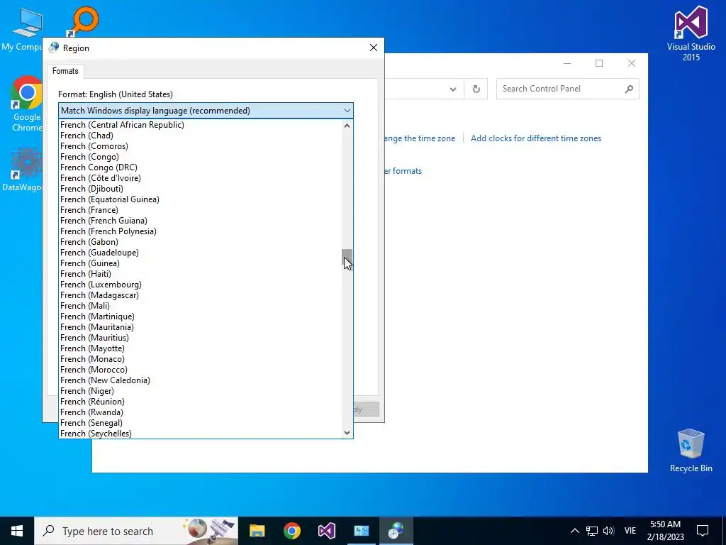Select French (Senegal)
Viewport: 726px width, 545px height.
point(201,423)
